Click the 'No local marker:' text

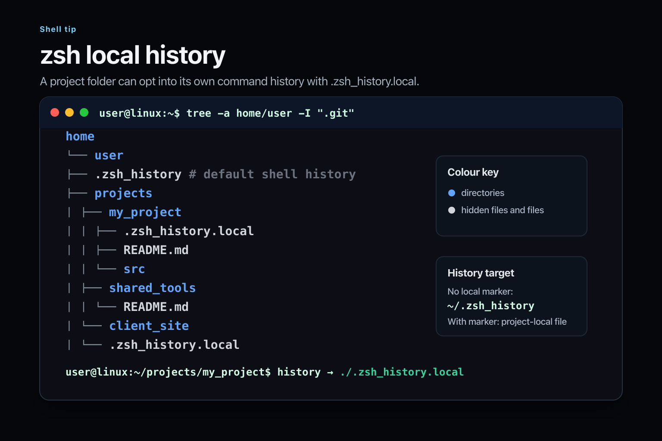point(480,292)
